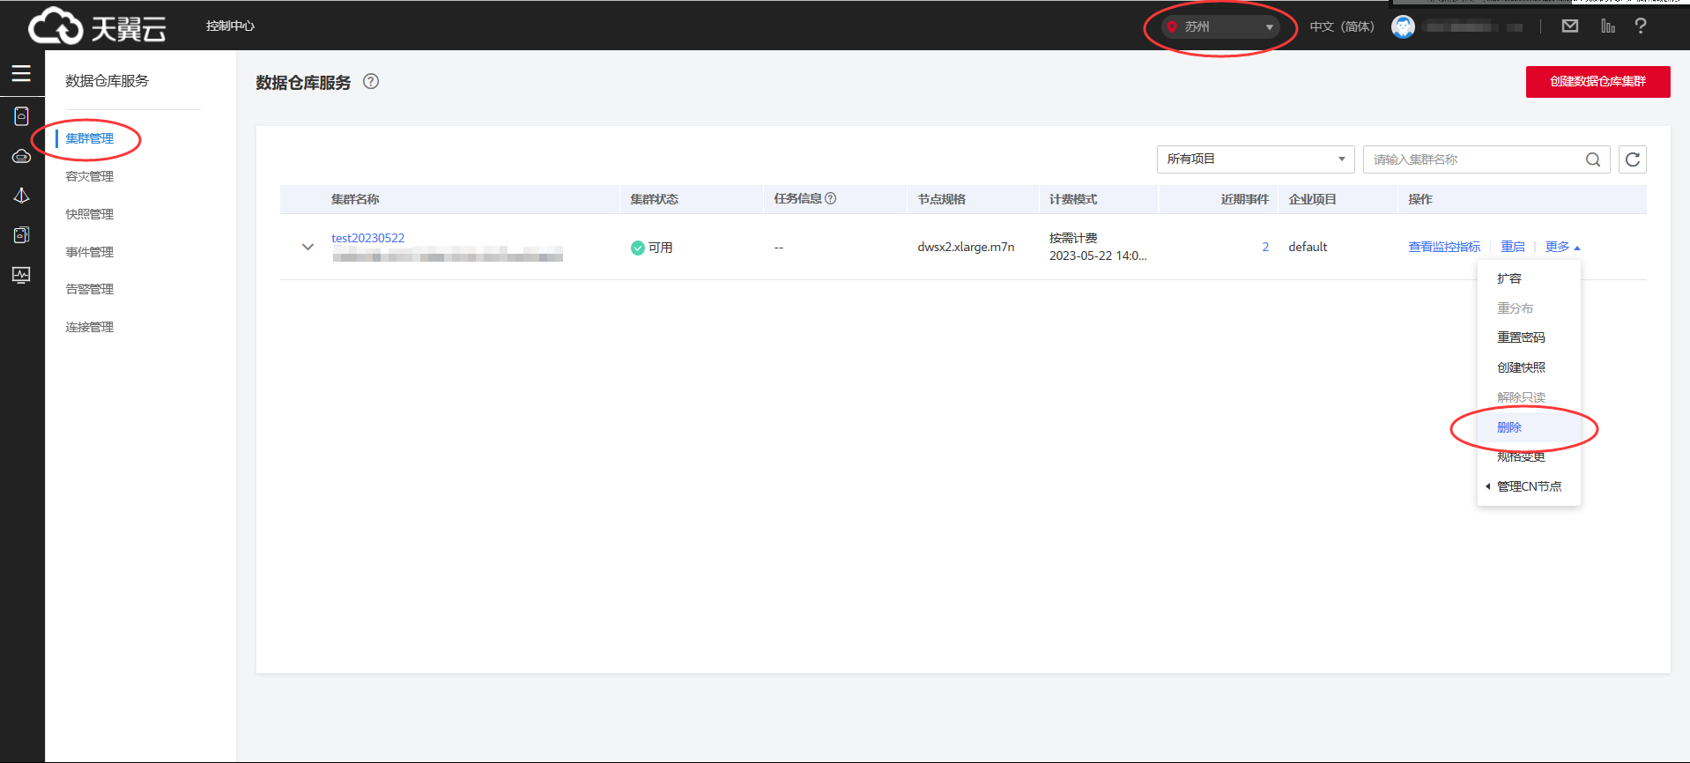The width and height of the screenshot is (1690, 763).
Task: Collapse the 更多 actions menu
Action: coord(1561,248)
